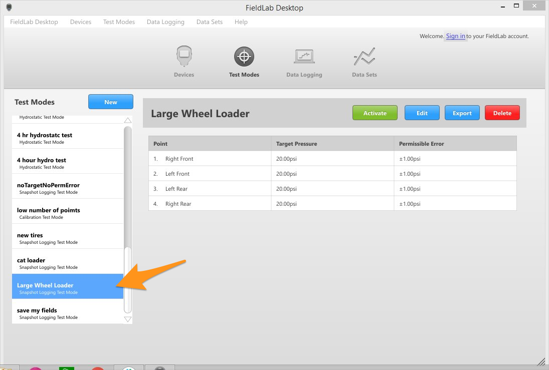Open the Data Sets menu

(210, 22)
